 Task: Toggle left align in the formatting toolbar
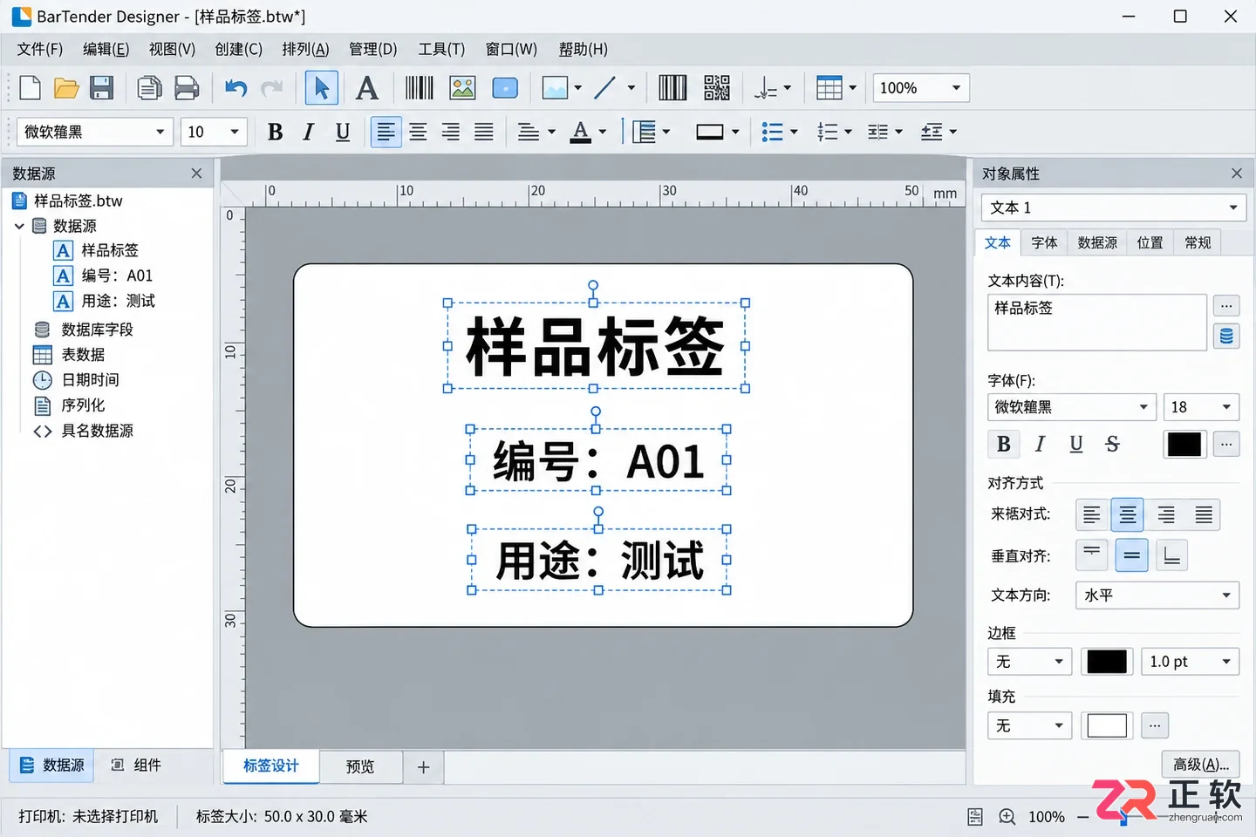pyautogui.click(x=386, y=133)
